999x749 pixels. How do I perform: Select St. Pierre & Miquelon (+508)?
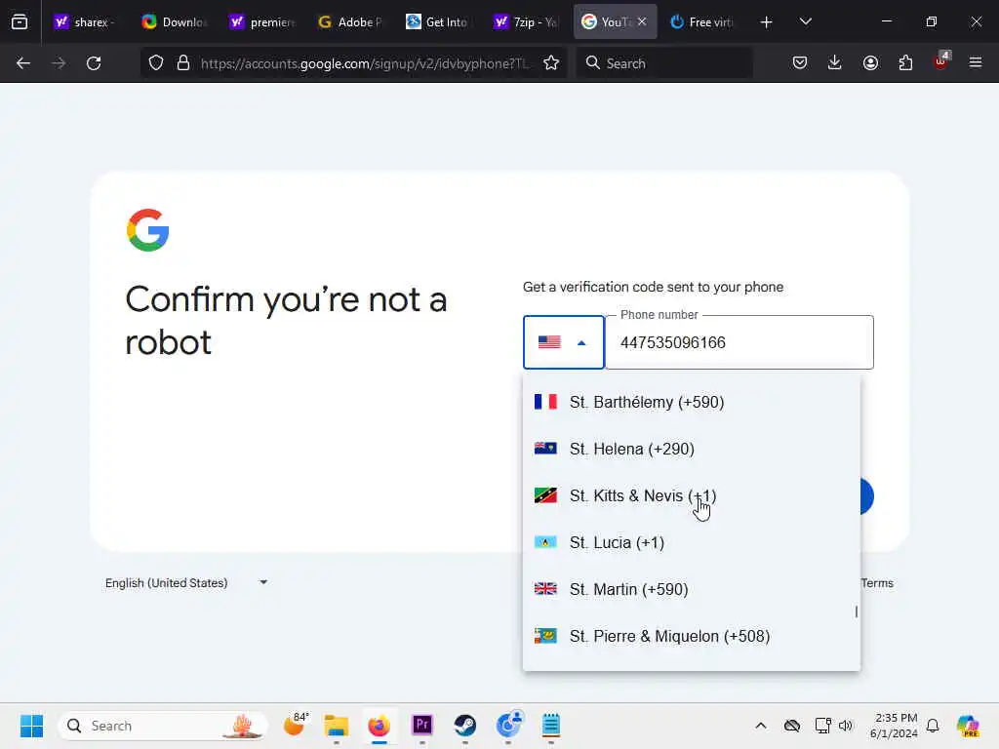click(692, 636)
